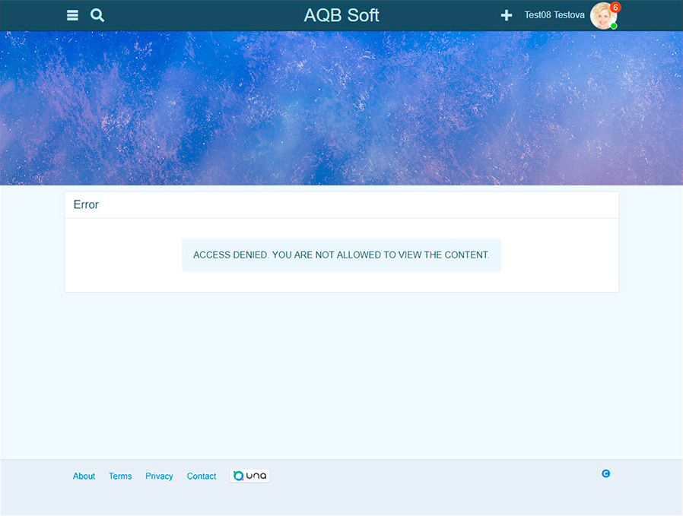
Task: Open the Contact footer link
Action: [202, 476]
